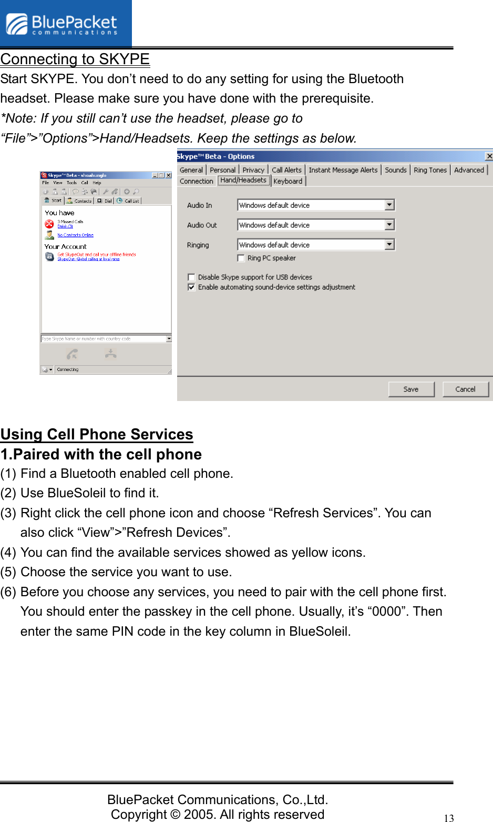Click the profile info icon in Skype toolbar
Viewport: 493px width, 822px height.
tap(45, 192)
